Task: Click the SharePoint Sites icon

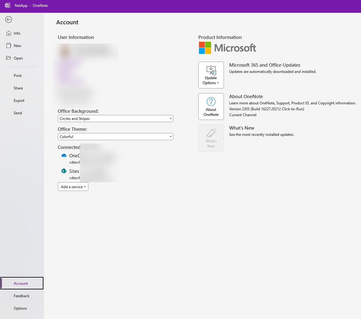Action: (x=64, y=171)
